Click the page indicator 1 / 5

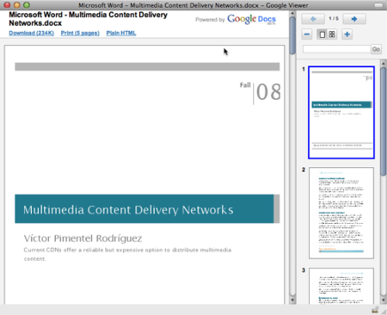pos(334,19)
